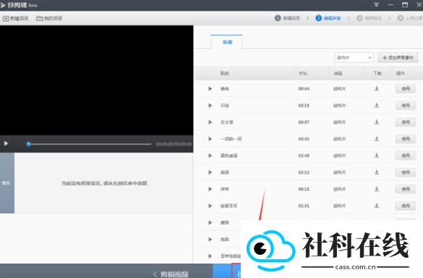Use the 03:13 song as background music
The width and height of the screenshot is (423, 278).
pos(405,105)
